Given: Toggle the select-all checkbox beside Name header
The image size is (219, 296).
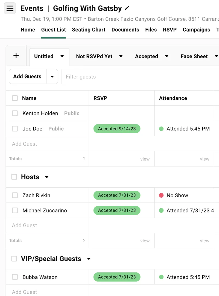Looking at the screenshot, I should [15, 98].
